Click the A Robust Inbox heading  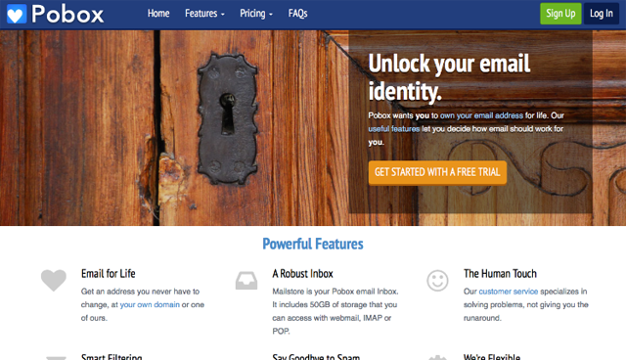tap(302, 273)
